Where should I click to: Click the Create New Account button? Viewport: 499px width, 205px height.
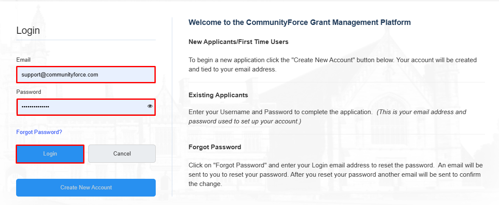point(86,188)
